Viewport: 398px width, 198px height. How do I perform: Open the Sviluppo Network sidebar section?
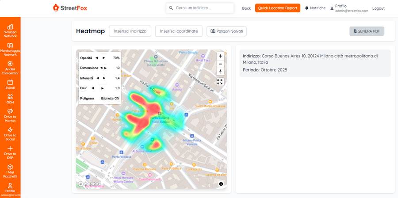coord(10,31)
